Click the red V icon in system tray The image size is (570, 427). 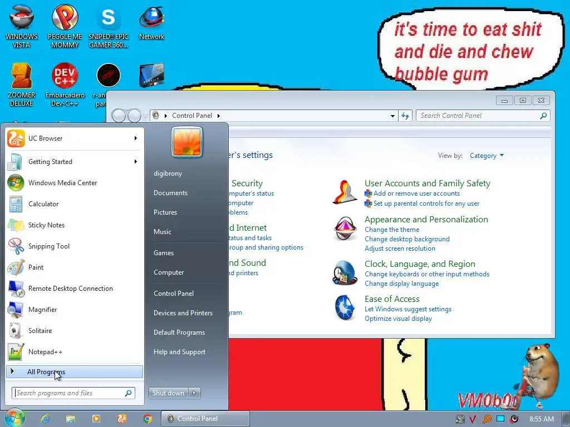click(472, 419)
